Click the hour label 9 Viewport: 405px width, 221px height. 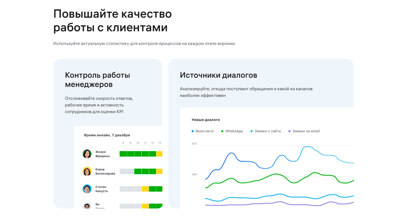click(130, 143)
